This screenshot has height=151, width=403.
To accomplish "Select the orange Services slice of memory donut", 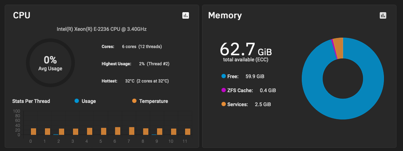I will point(339,48).
